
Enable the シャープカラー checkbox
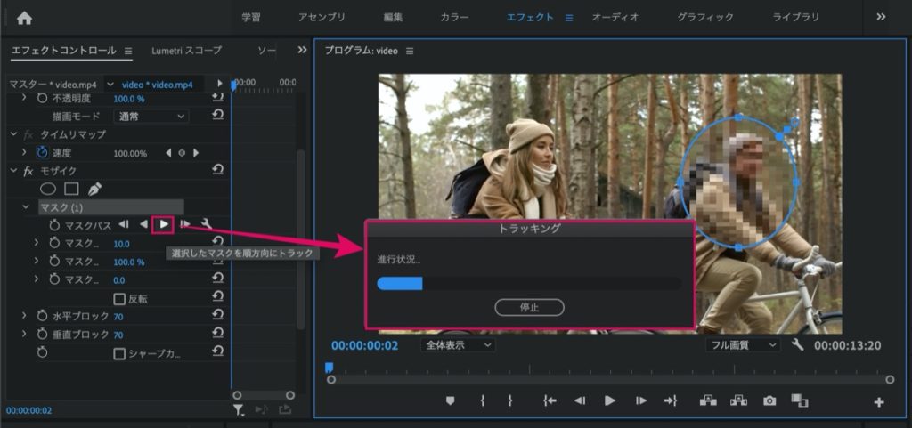(119, 353)
